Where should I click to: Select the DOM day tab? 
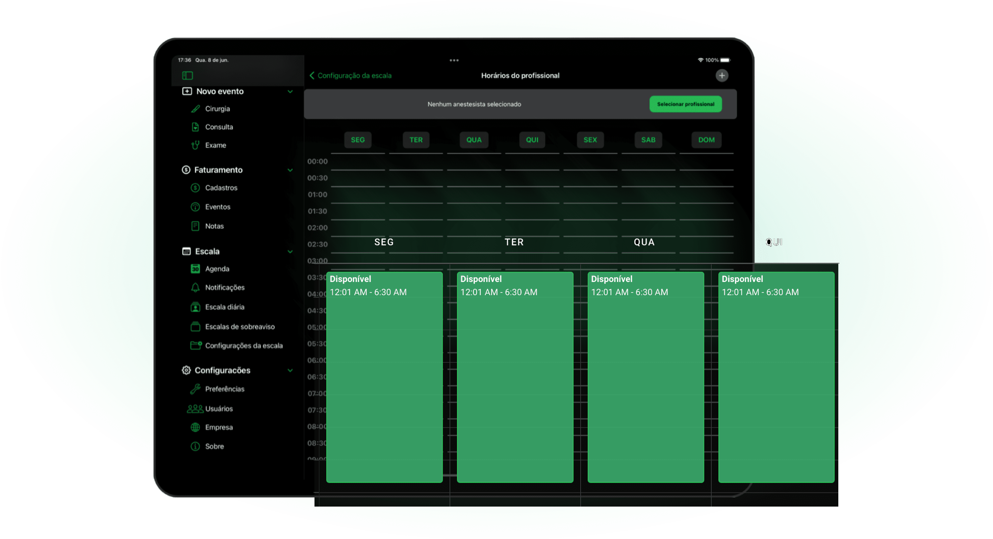pyautogui.click(x=707, y=140)
